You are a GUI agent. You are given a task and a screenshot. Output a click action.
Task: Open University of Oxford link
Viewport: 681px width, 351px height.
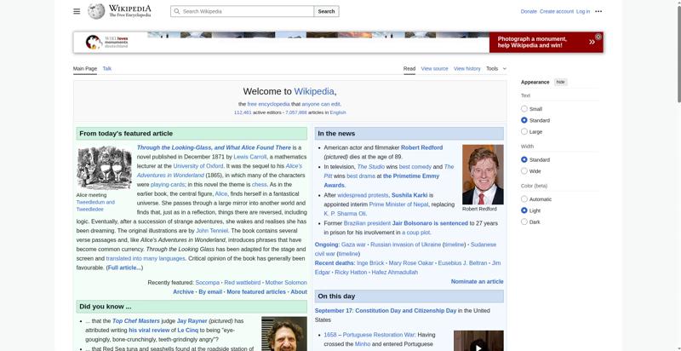[x=198, y=166]
